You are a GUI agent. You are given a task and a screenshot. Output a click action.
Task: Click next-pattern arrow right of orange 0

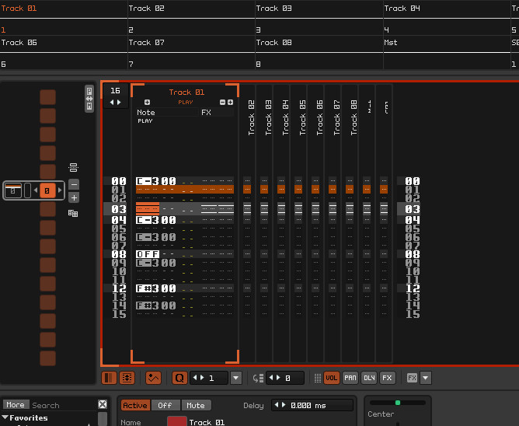(60, 190)
